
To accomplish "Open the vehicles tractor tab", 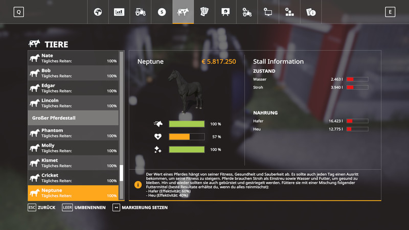I will pos(141,12).
